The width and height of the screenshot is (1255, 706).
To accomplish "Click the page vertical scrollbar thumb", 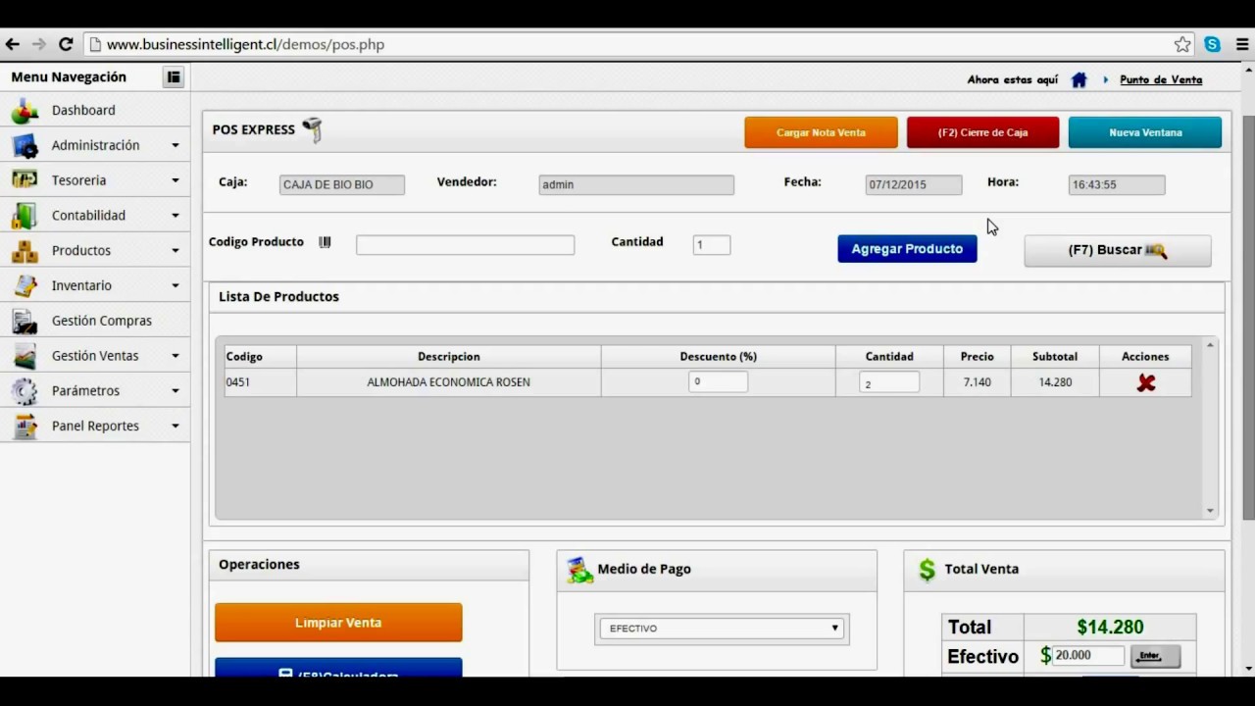I will (1248, 319).
